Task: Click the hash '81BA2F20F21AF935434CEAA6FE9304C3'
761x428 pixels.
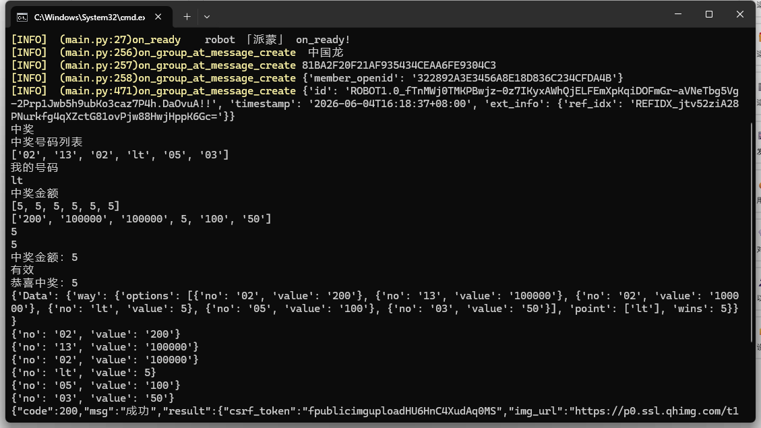Action: (399, 65)
